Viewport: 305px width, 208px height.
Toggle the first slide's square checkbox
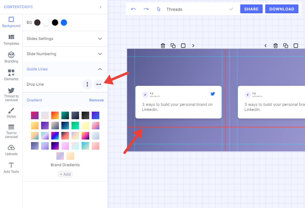(x=183, y=46)
